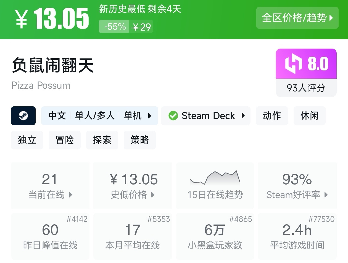
Task: Tap the 独立 indie tag
Action: click(x=27, y=140)
